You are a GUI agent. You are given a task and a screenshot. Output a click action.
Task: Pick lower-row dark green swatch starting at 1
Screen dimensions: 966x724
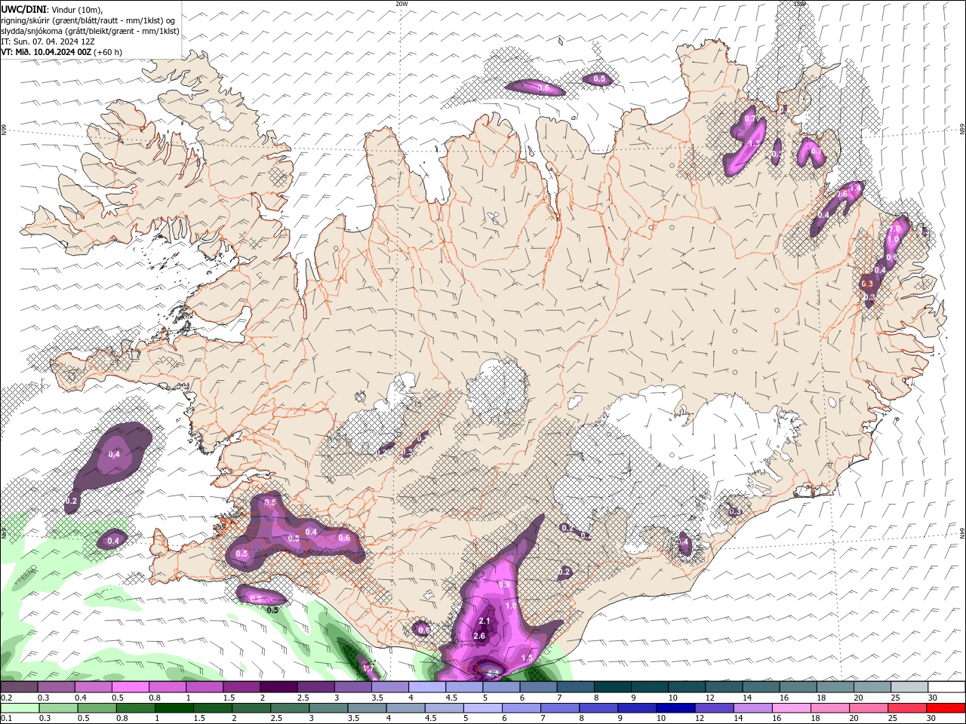click(175, 708)
